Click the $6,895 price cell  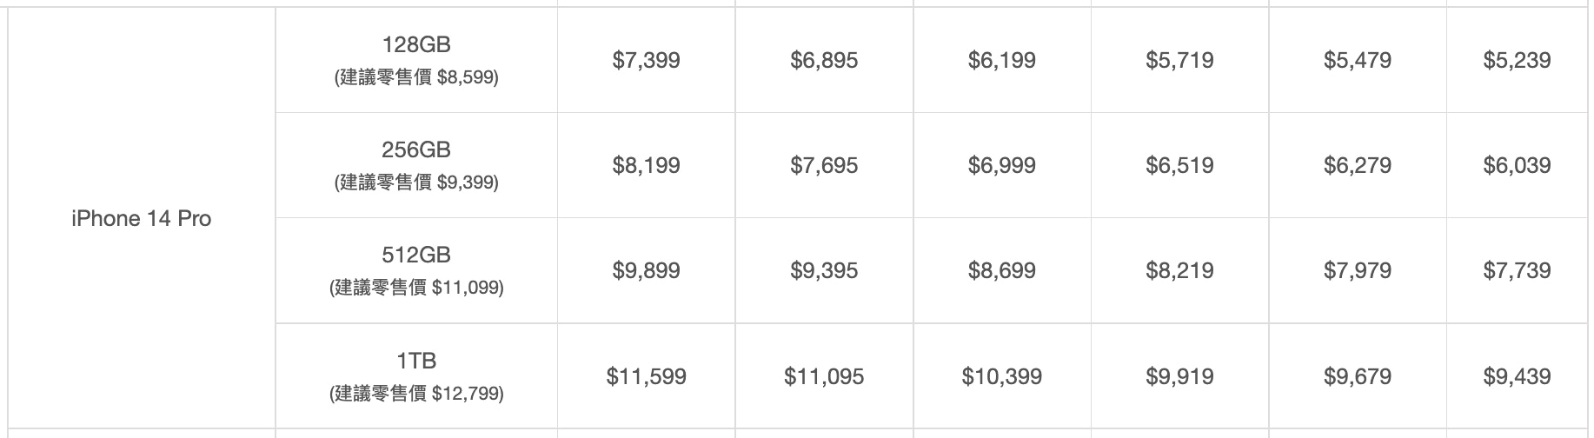coord(824,60)
